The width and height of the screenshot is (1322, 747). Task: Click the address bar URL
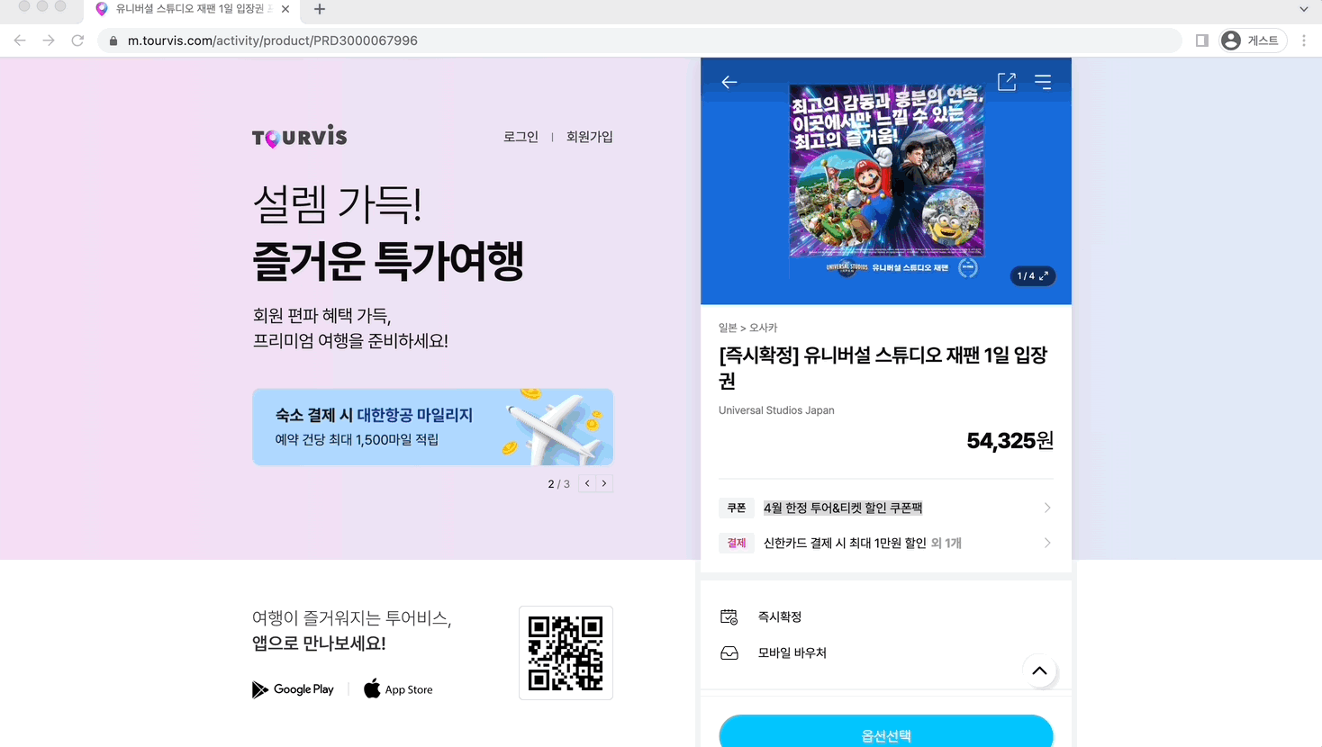tap(272, 40)
